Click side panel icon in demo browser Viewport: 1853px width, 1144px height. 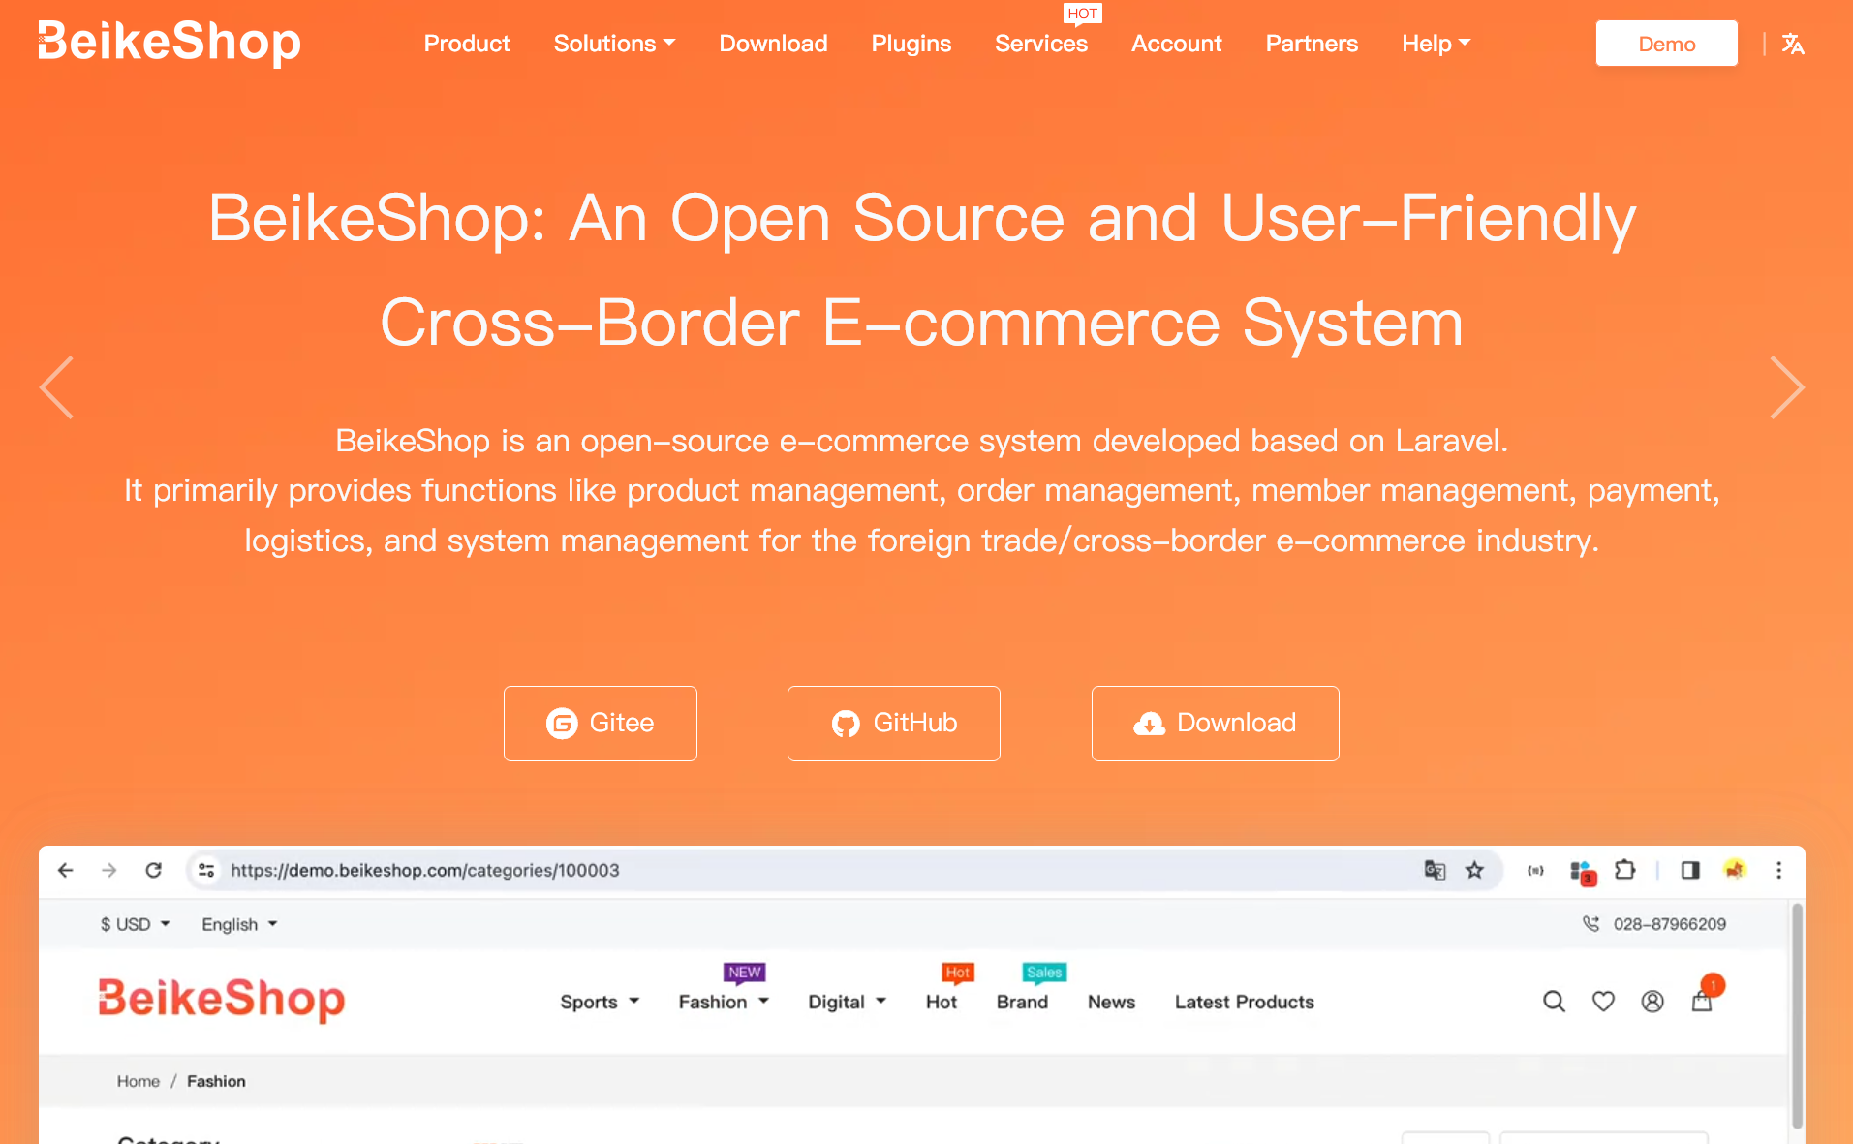1690,870
